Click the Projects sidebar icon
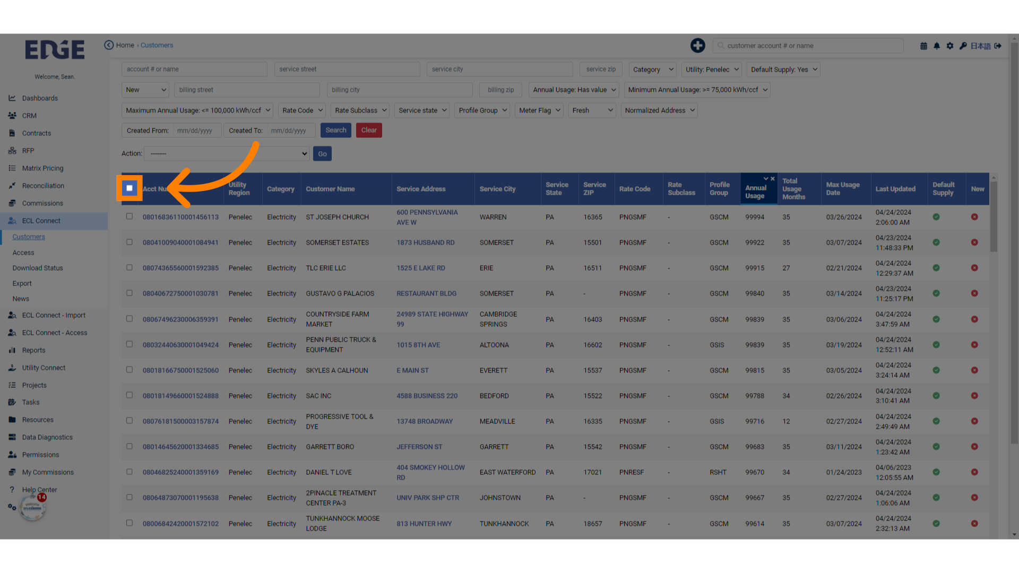 [12, 385]
